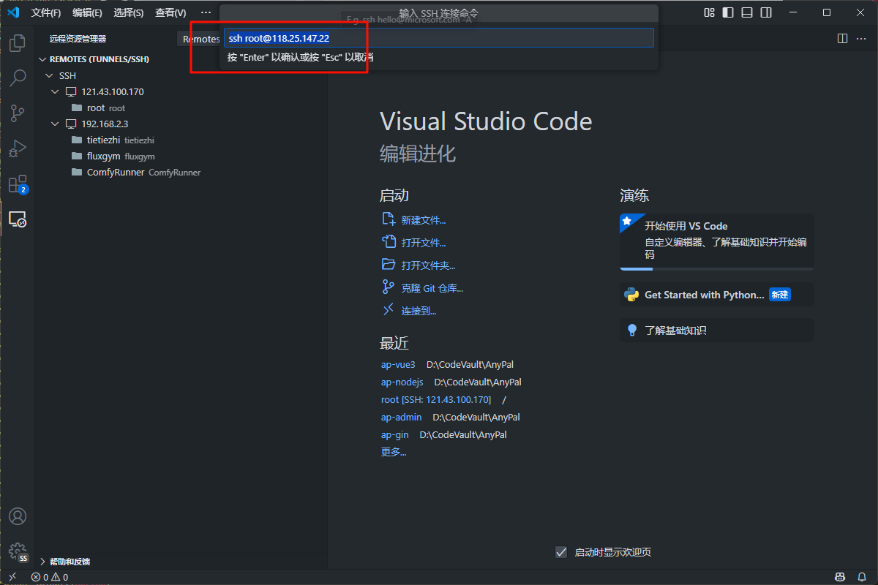
Task: Select the ComfyRunner remote folder
Action: point(116,173)
